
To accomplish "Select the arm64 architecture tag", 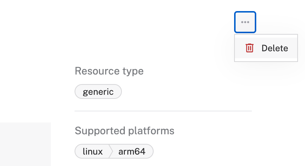I will click(132, 151).
